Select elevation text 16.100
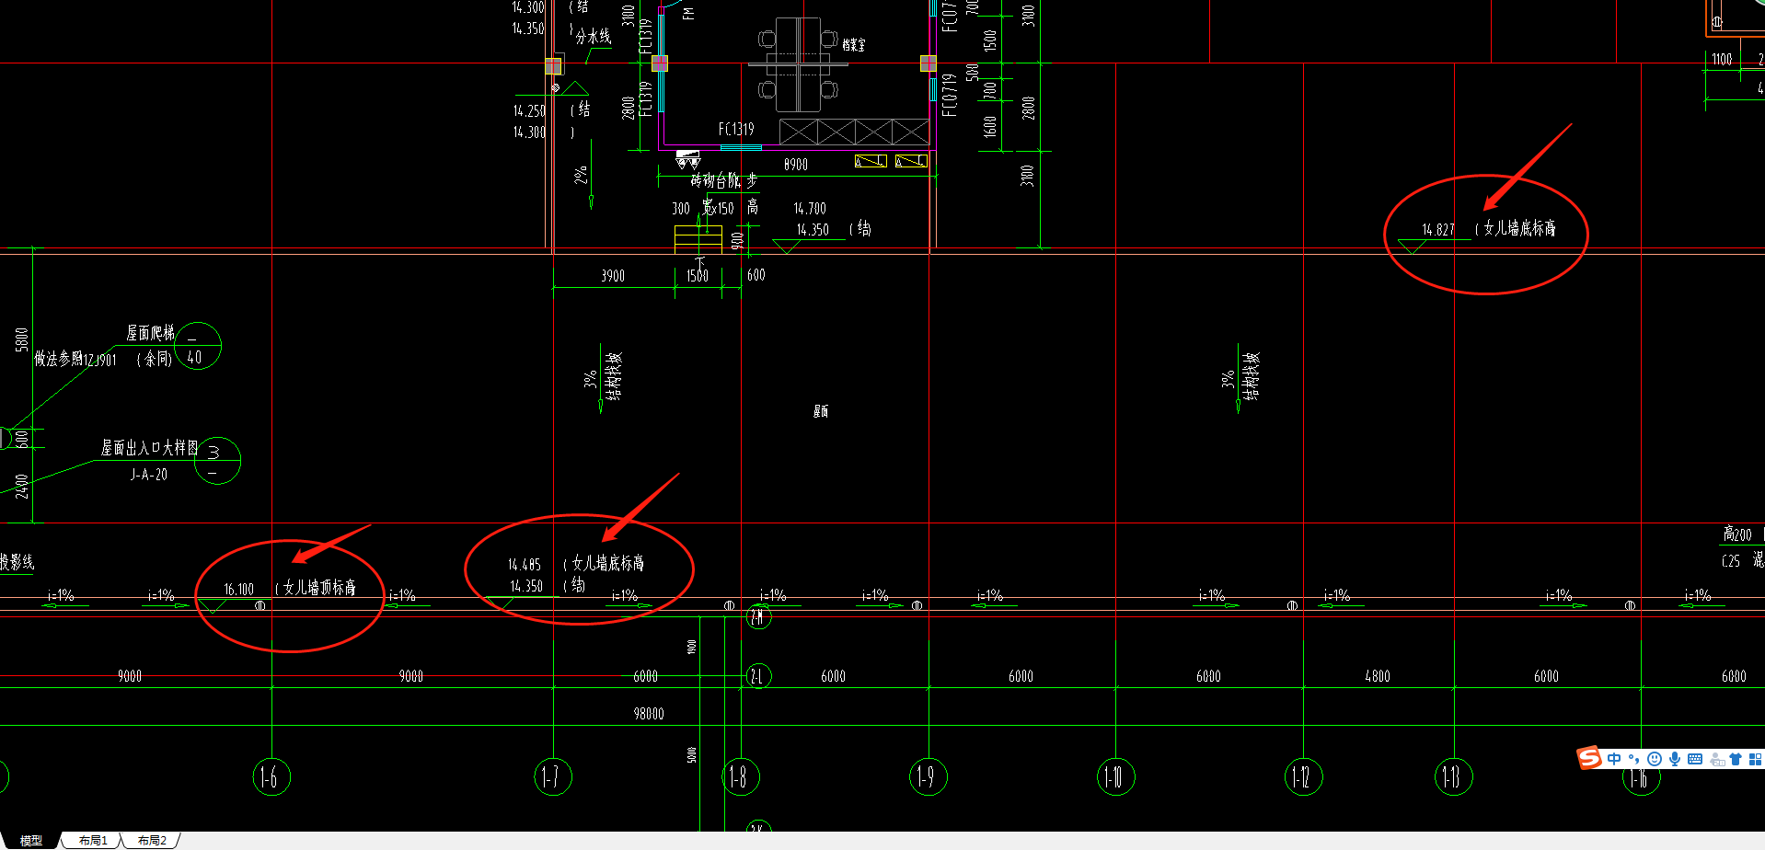This screenshot has width=1765, height=850. (239, 589)
